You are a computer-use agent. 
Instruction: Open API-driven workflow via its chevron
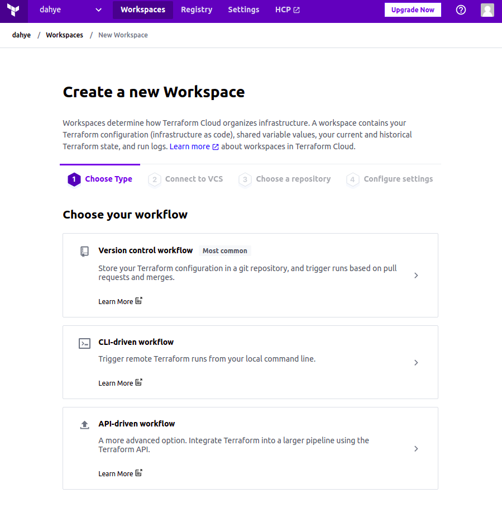point(416,449)
